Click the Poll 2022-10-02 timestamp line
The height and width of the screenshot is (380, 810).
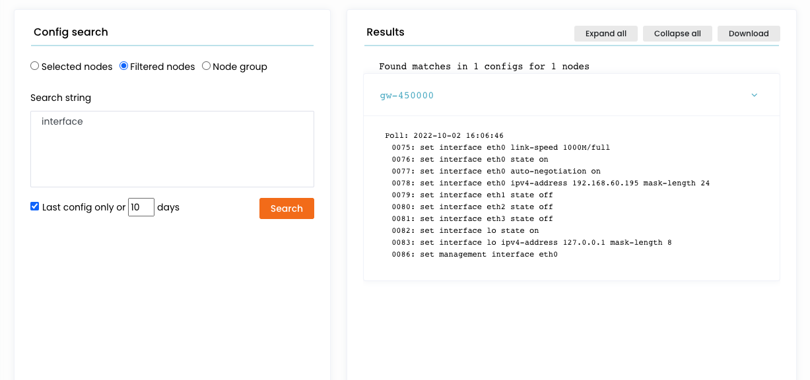coord(444,136)
